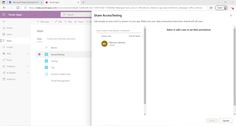Screen dimensions: 236x126
Task: Click Share in the command bar
Action: coord(79,22)
